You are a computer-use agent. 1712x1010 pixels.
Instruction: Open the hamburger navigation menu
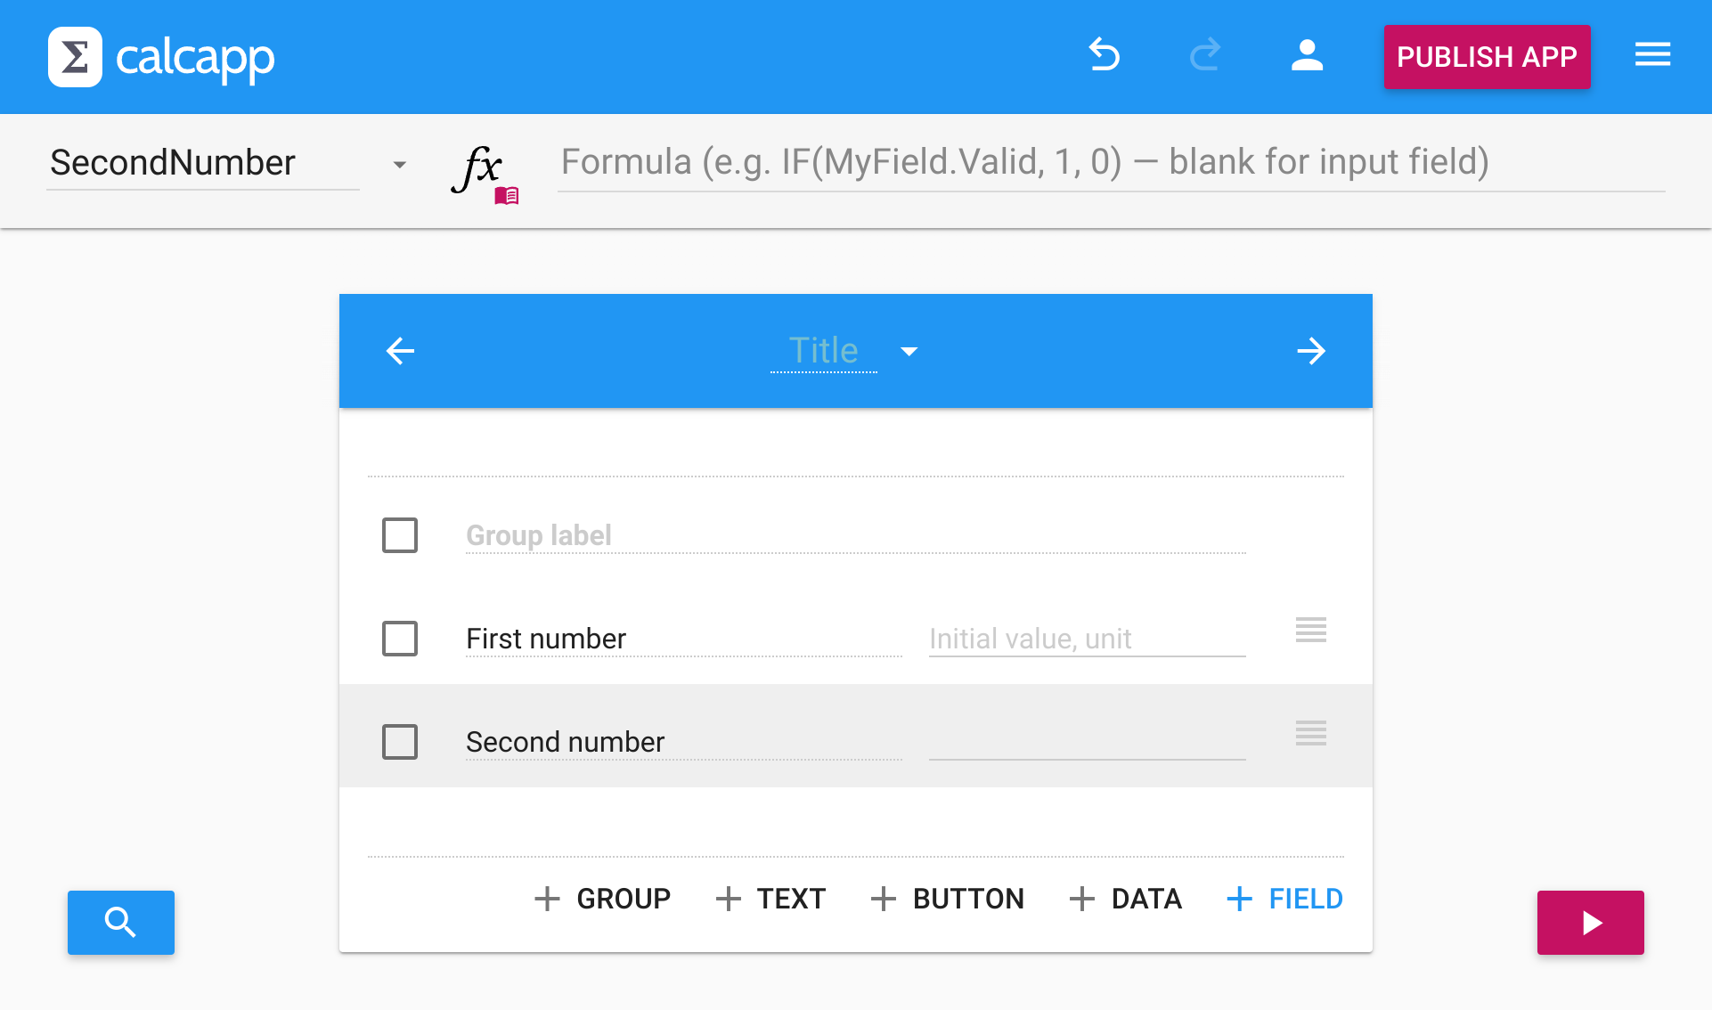(x=1652, y=55)
